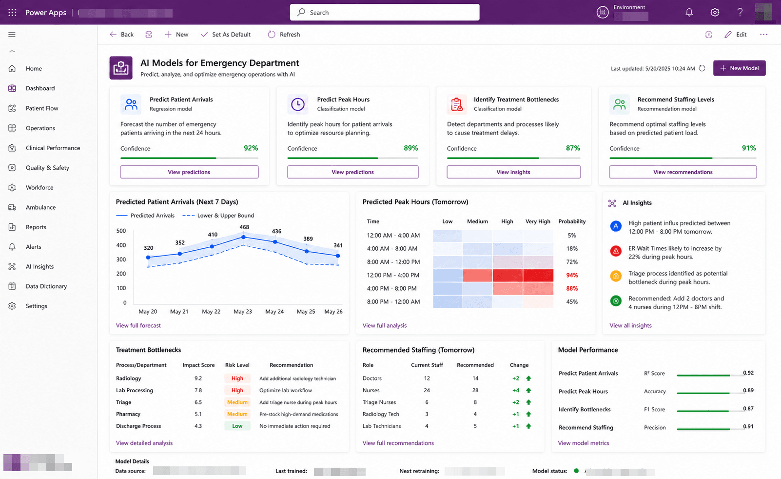Open the View full analysis link
Viewport: 781px width, 479px height.
pyautogui.click(x=385, y=325)
